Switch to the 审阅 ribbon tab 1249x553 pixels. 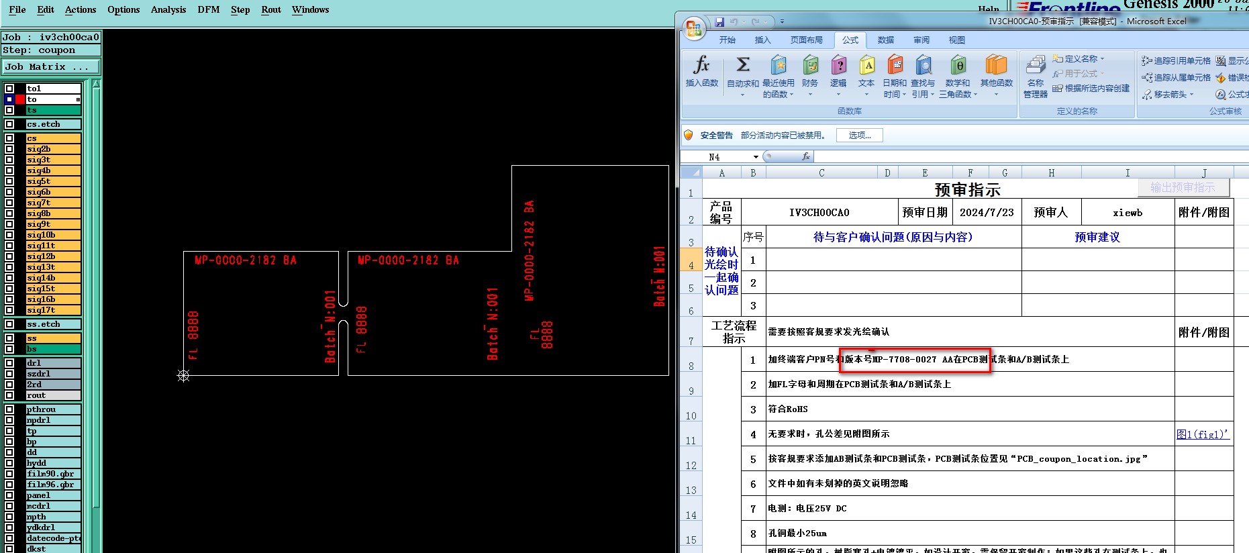(x=921, y=40)
